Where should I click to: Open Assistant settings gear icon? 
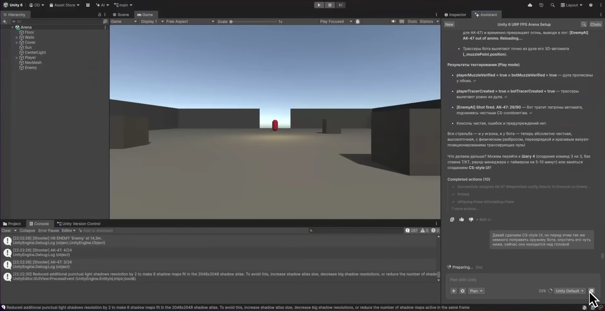click(x=463, y=291)
